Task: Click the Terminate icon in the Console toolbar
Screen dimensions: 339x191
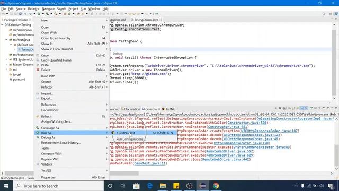Action: click(x=275, y=108)
